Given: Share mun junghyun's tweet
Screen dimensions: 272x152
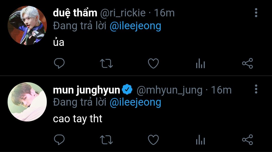Looking at the screenshot, I should [x=247, y=140].
